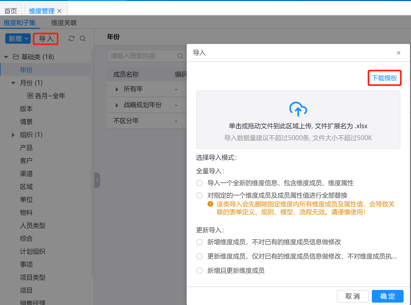Open the 新增 dropdown button

click(18, 39)
